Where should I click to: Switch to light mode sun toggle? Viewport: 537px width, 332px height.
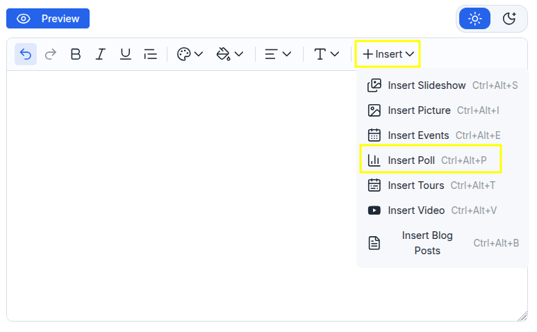(474, 19)
